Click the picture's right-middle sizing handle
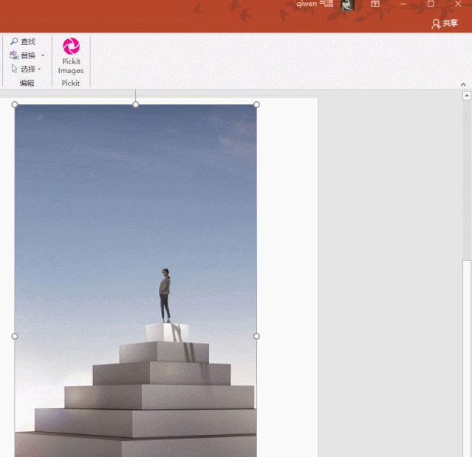 click(256, 336)
